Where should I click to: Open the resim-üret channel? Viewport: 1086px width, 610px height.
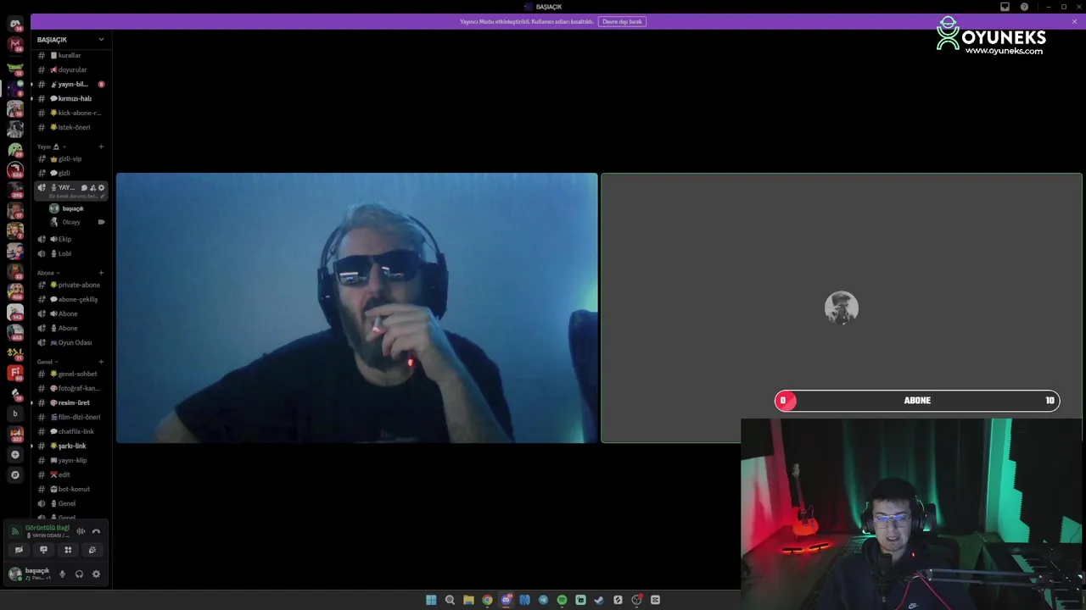click(71, 402)
